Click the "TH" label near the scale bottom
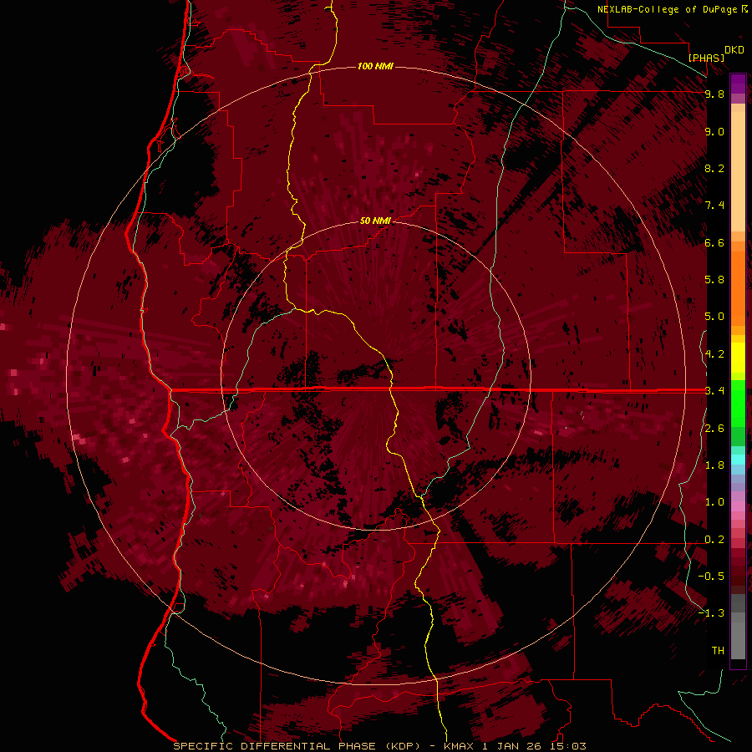 tap(718, 650)
